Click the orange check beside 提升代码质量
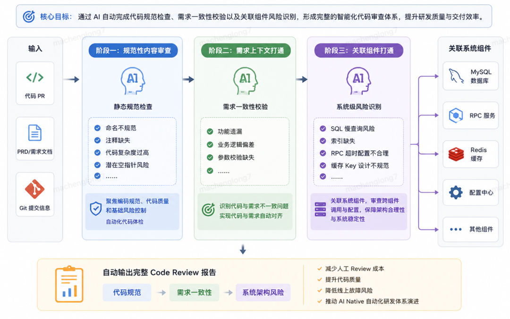 320,280
